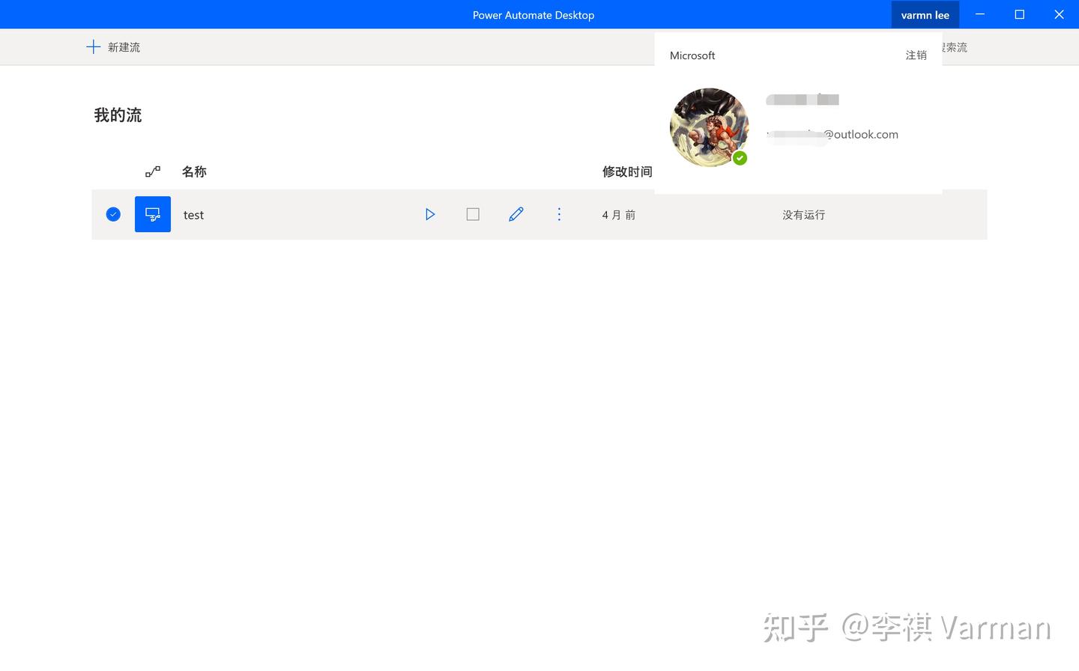This screenshot has height=671, width=1079.
Task: Open more actions for "test" with the ellipsis icon
Action: click(x=559, y=214)
